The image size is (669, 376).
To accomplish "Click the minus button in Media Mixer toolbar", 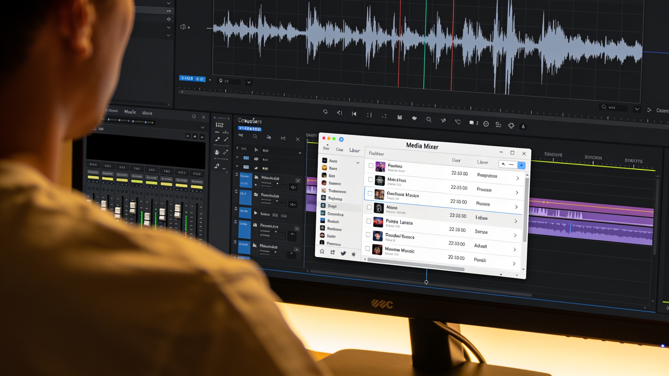I will tap(511, 164).
